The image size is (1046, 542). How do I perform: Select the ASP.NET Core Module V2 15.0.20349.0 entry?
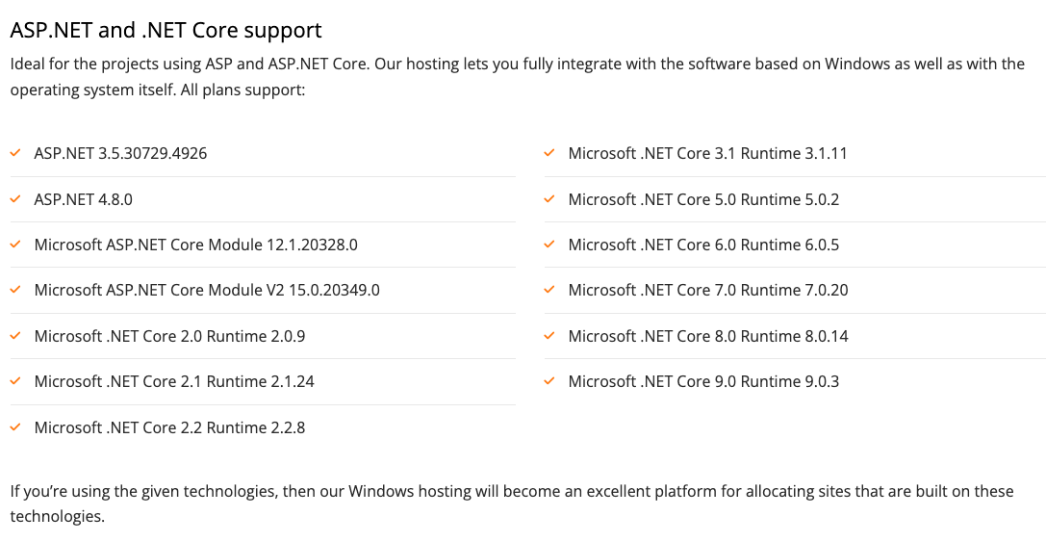207,290
